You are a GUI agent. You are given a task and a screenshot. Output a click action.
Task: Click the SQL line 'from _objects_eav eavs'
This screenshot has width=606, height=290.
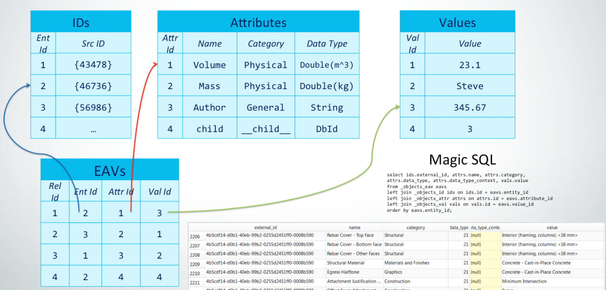[417, 187]
